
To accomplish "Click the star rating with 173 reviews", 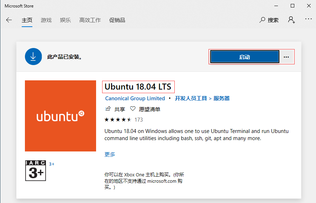I will tap(123, 119).
